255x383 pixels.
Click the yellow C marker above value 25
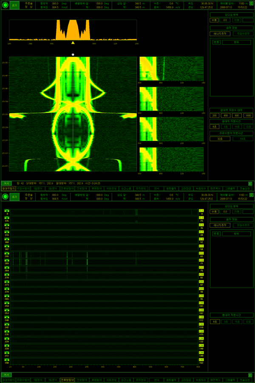click(201, 217)
